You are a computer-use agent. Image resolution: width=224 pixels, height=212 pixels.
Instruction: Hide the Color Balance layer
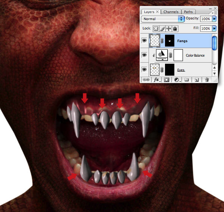point(144,55)
